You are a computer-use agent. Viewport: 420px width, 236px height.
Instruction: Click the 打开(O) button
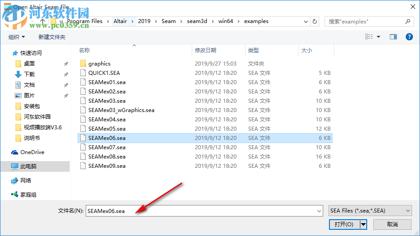click(x=345, y=224)
